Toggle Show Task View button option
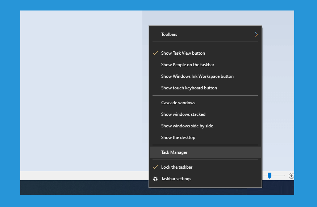This screenshot has width=317, height=207. [205, 53]
